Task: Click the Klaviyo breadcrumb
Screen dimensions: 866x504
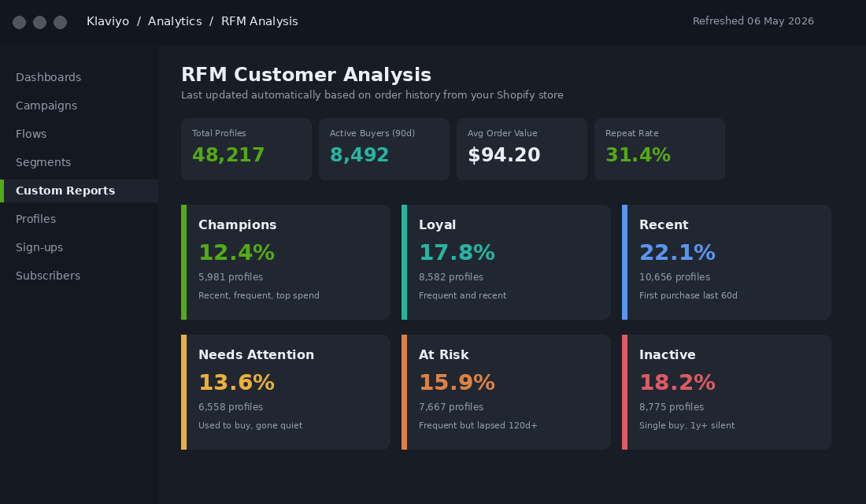Action: click(x=108, y=21)
